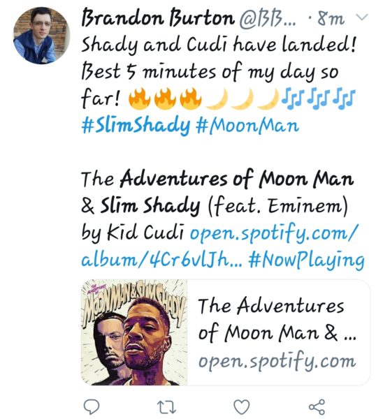Expand the tweet options chevron

tap(363, 17)
